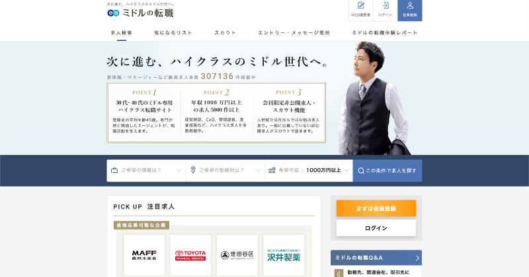Screen dimensions: 529x277
Task: Open the MAFF 農林水産省 company card
Action: pyautogui.click(x=144, y=255)
